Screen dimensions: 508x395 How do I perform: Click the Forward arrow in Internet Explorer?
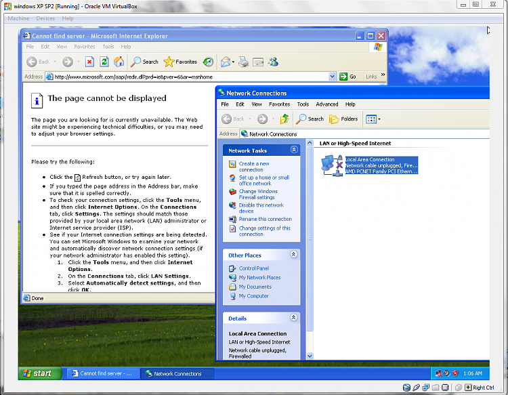pyautogui.click(x=67, y=62)
